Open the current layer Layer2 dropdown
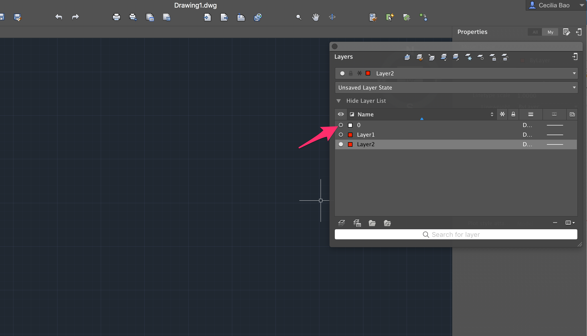Screen dimensions: 587x336 [x=456, y=73]
